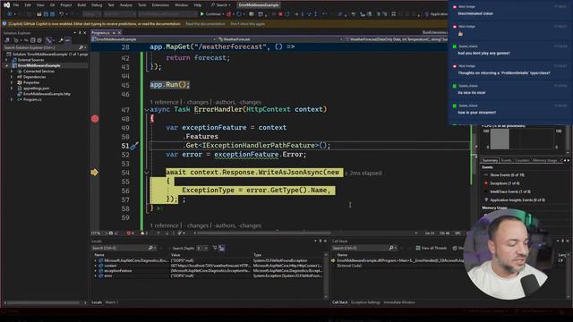Open the Edit menu
Image resolution: width=573 pixels, height=322 pixels.
[x=28, y=5]
